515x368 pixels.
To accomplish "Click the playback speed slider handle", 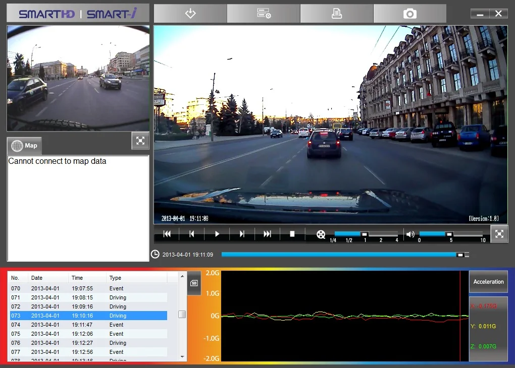I will [x=364, y=234].
